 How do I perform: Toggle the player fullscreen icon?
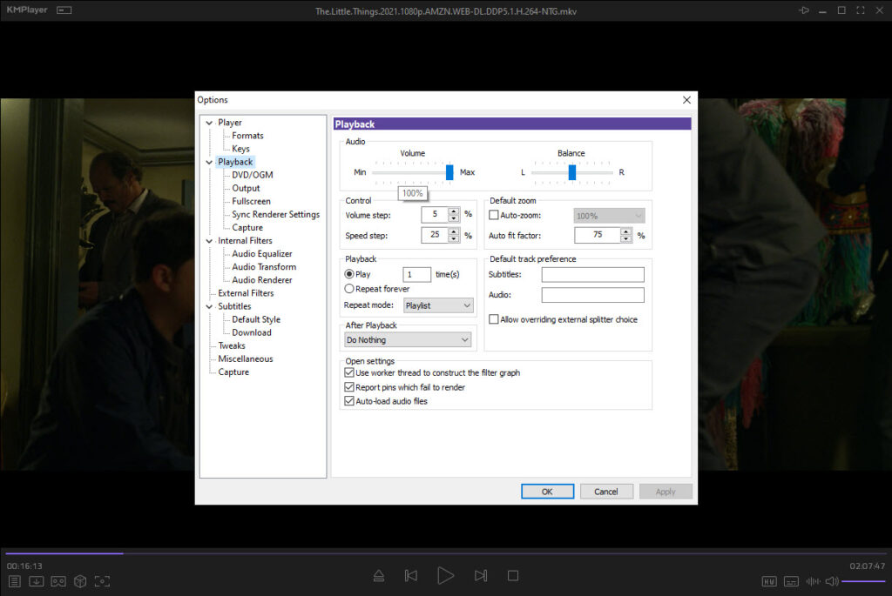tap(860, 10)
